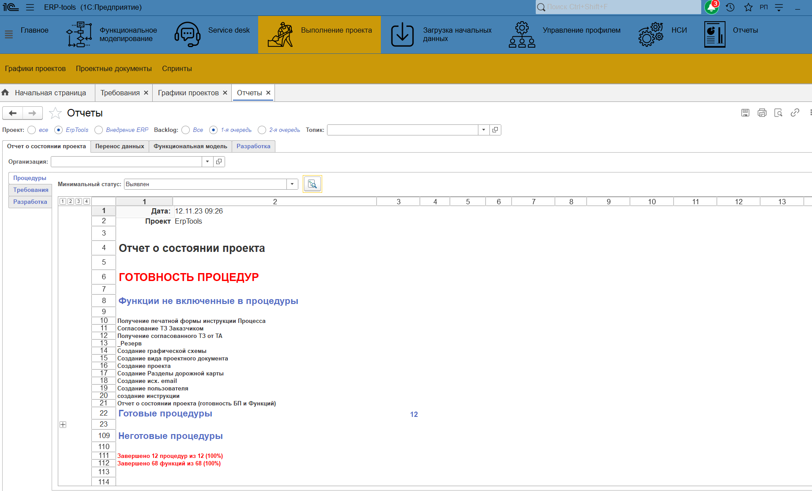
Task: Open Спринты command link
Action: (177, 68)
